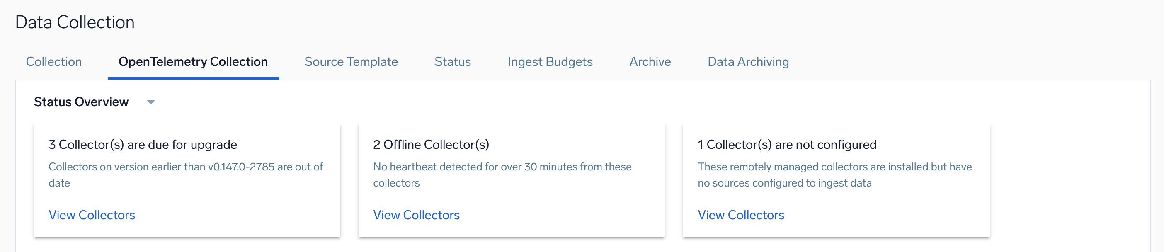View Collectors that are not configured
This screenshot has height=252, width=1164.
741,215
